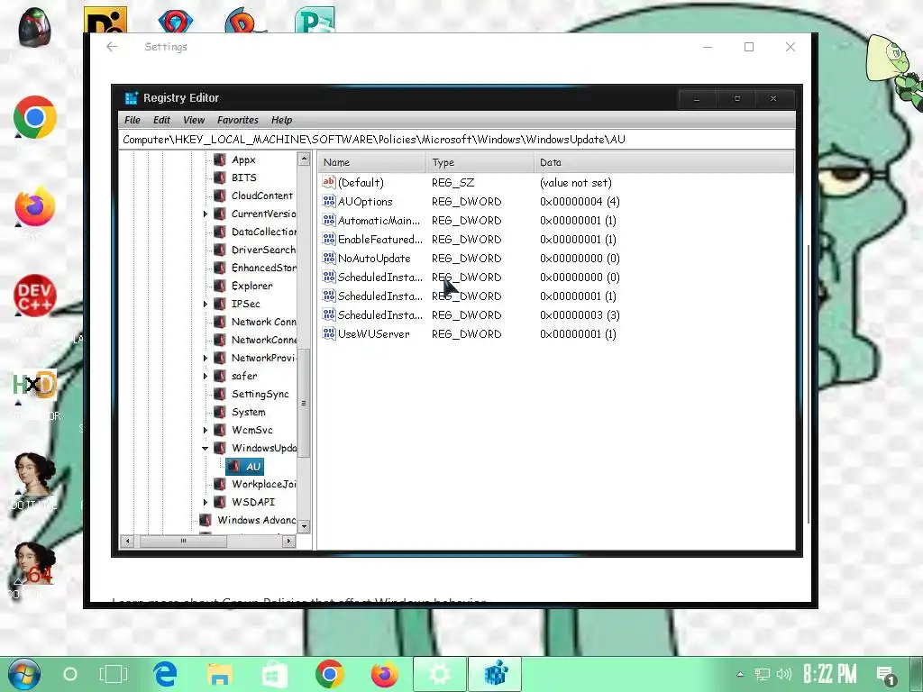Select the EnhancedStorage tree key
This screenshot has width=923, height=692.
coord(263,268)
